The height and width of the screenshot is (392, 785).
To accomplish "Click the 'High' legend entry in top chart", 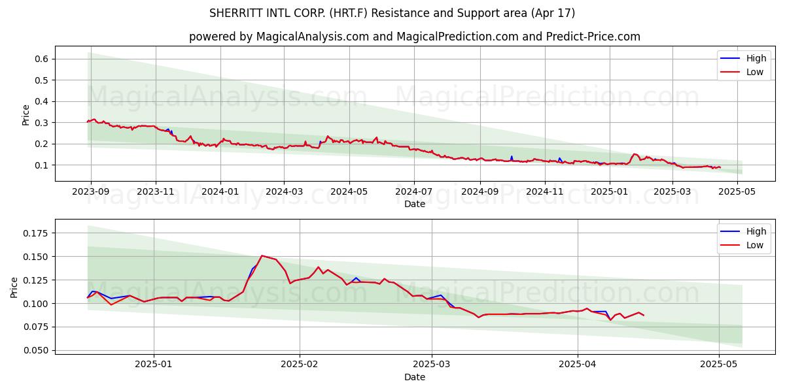I will click(756, 58).
